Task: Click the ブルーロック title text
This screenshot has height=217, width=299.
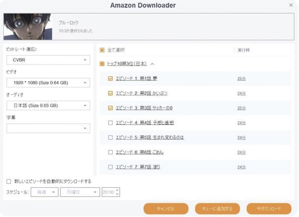Action: tap(69, 23)
